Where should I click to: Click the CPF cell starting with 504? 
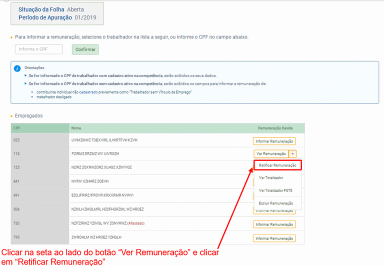coord(40,209)
